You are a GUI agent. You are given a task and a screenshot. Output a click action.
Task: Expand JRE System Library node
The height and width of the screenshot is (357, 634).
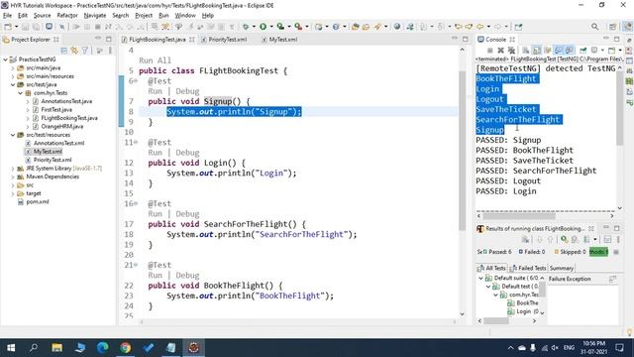13,169
